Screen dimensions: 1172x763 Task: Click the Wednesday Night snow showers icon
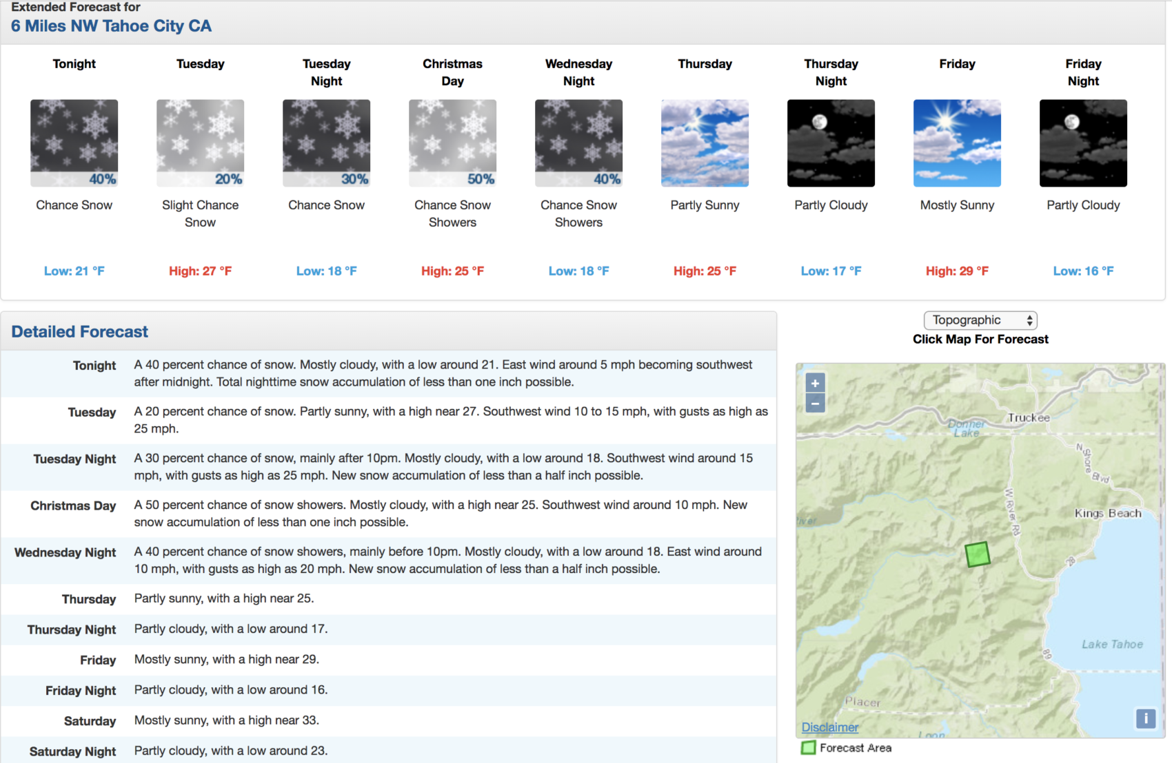tap(578, 143)
